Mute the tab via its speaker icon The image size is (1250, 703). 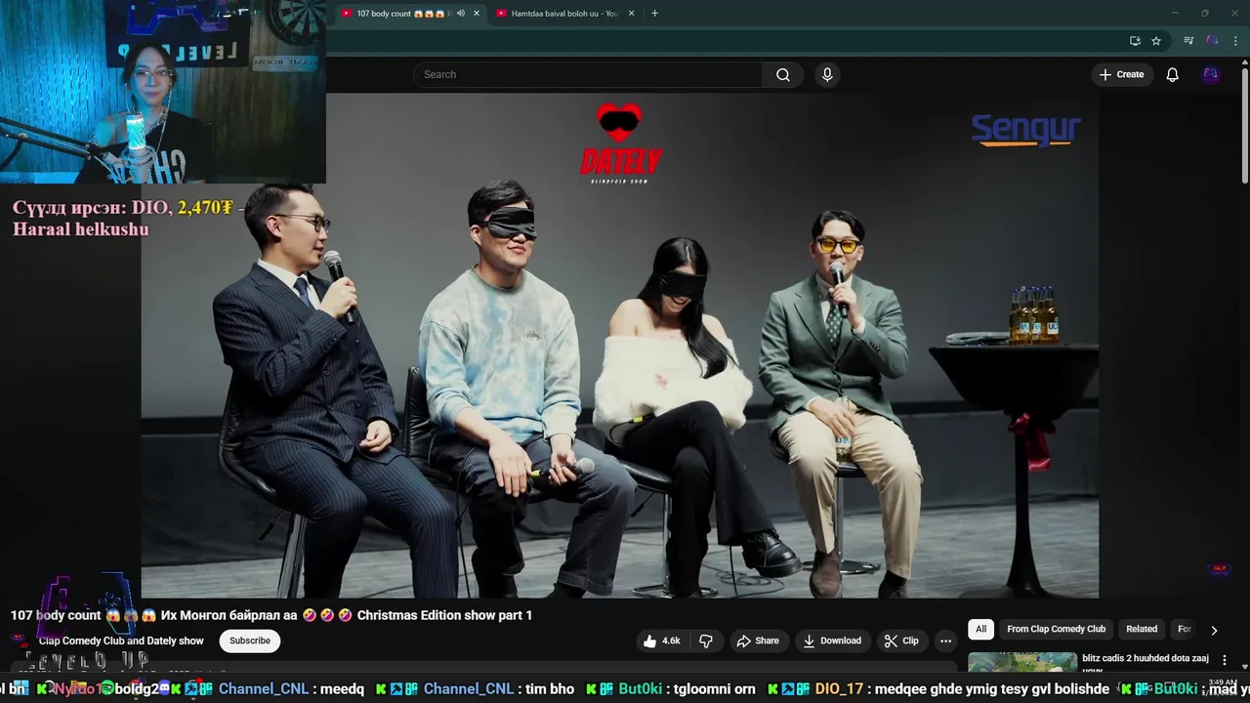[x=461, y=14]
